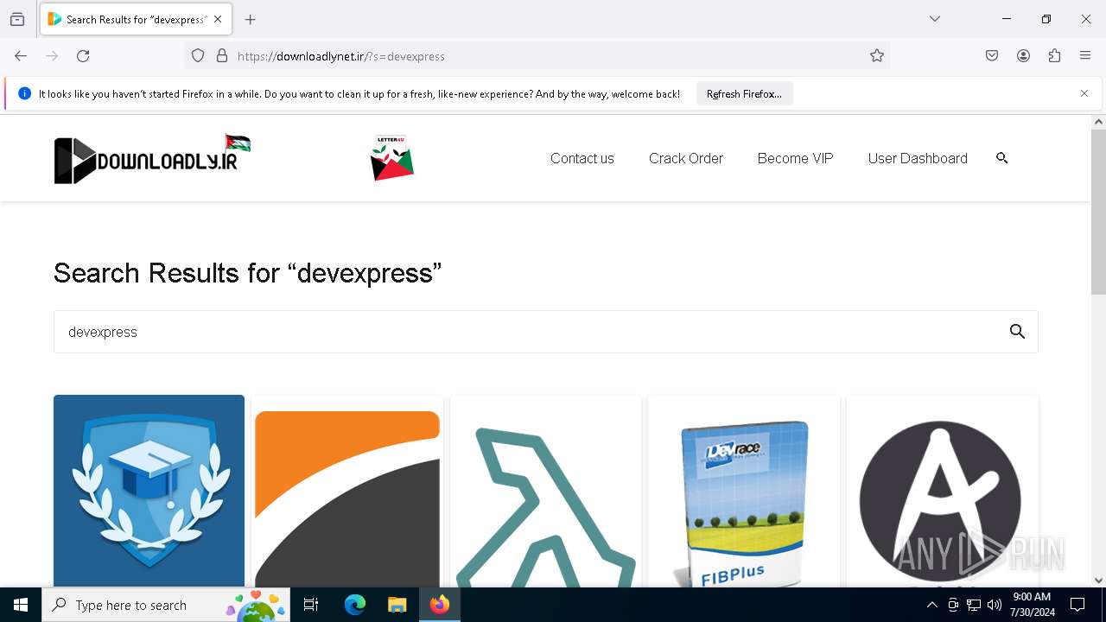Click the Letter4U banner icon
The image size is (1106, 622).
[x=392, y=158]
